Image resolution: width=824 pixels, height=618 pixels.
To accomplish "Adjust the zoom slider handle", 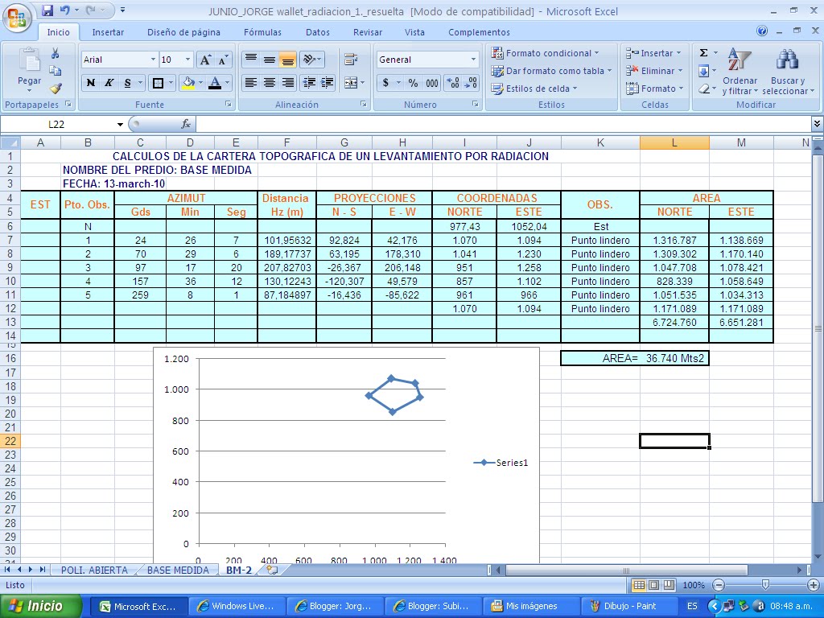I will pos(766,585).
